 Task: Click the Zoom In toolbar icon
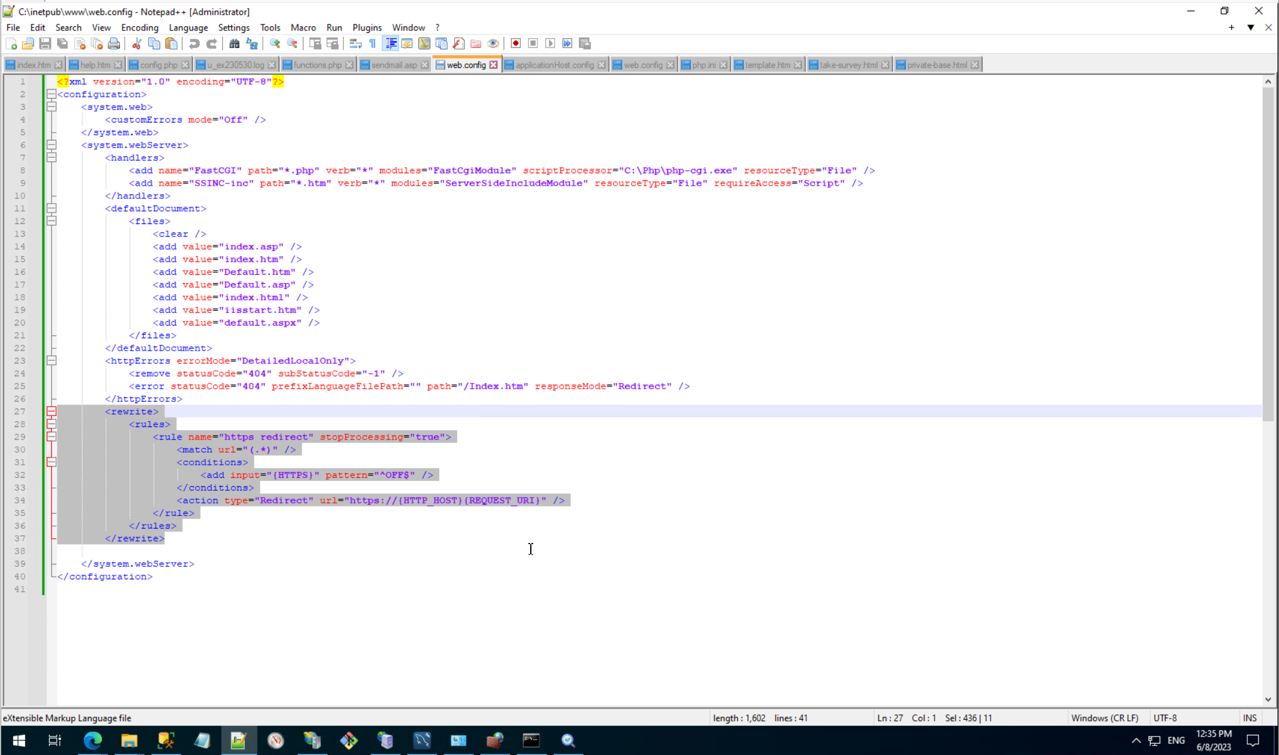coord(275,44)
